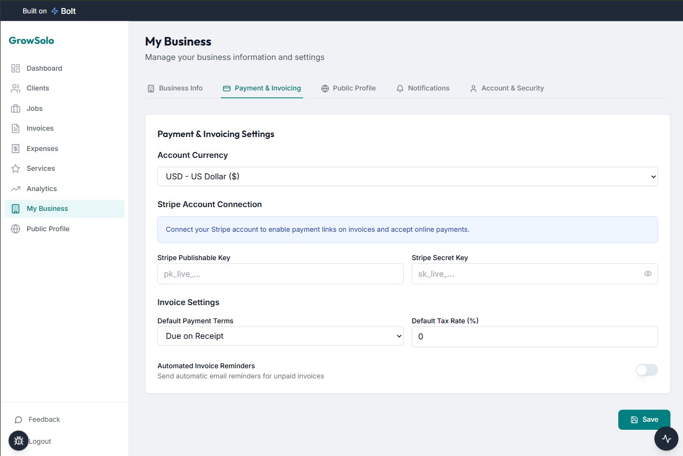
Task: Click the Dashboard grid icon in sidebar
Action: (x=16, y=69)
